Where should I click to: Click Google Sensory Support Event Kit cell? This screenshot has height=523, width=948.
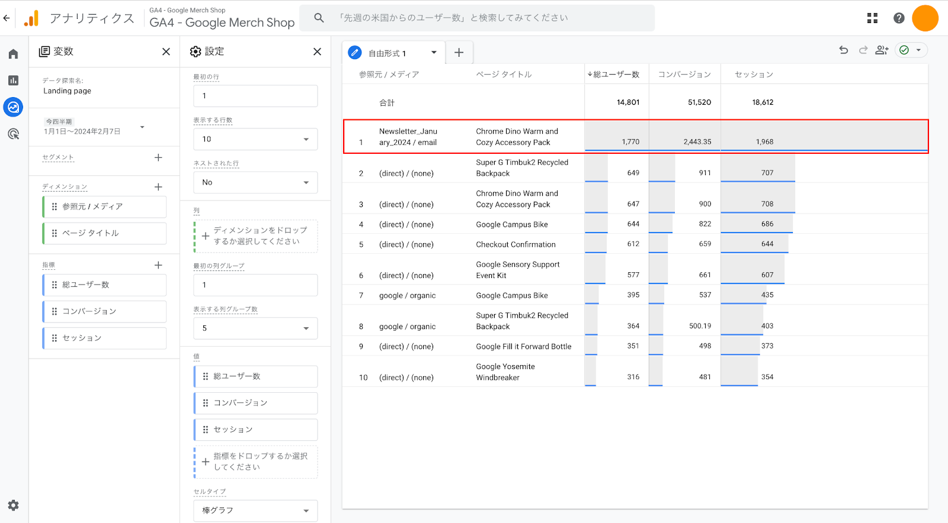518,270
